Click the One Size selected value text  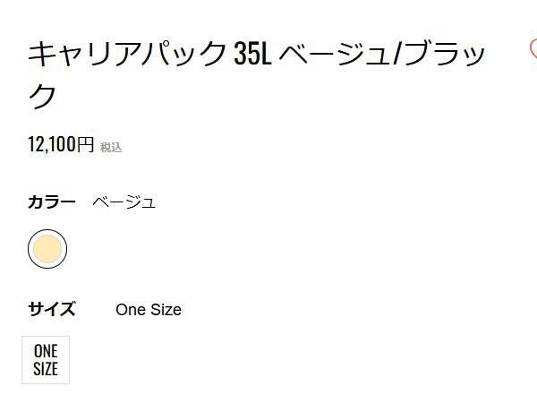click(x=149, y=310)
